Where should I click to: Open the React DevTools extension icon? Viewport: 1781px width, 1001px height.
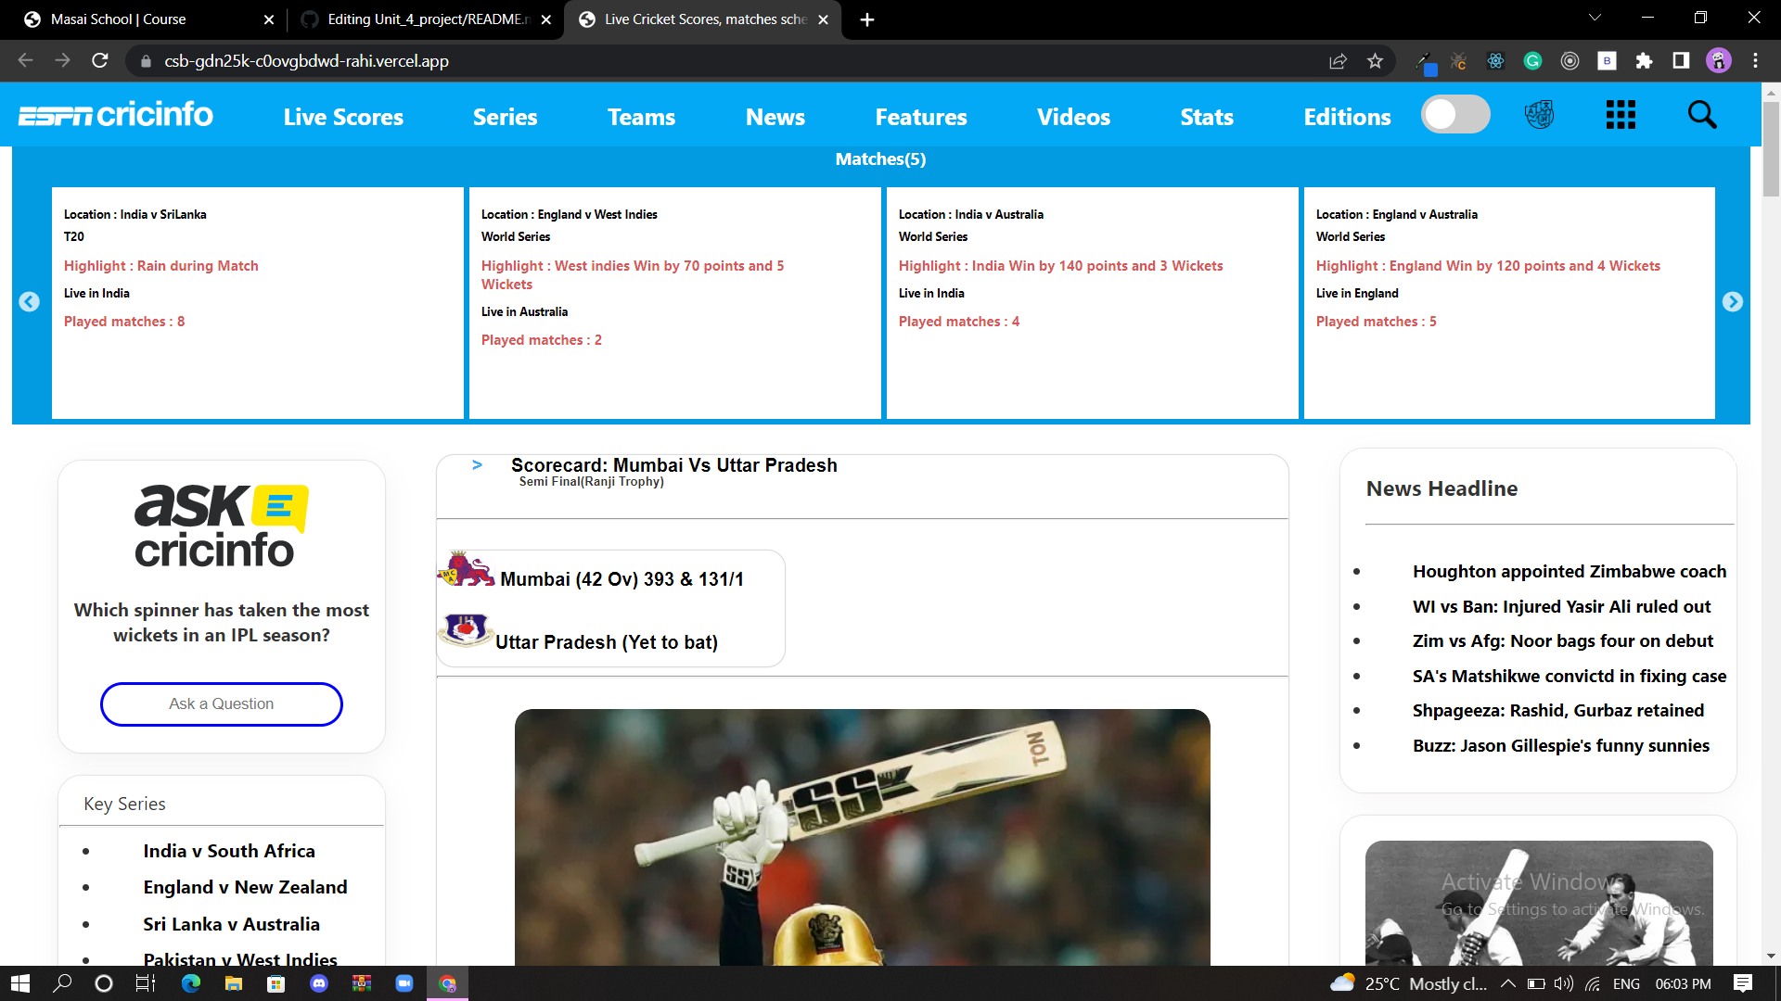[1495, 61]
